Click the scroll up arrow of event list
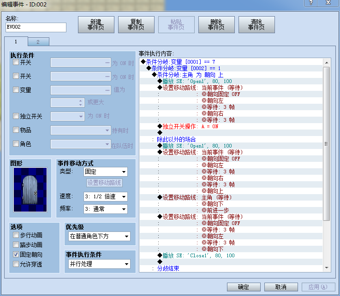Viewport: 340px width, 296px height. click(327, 63)
